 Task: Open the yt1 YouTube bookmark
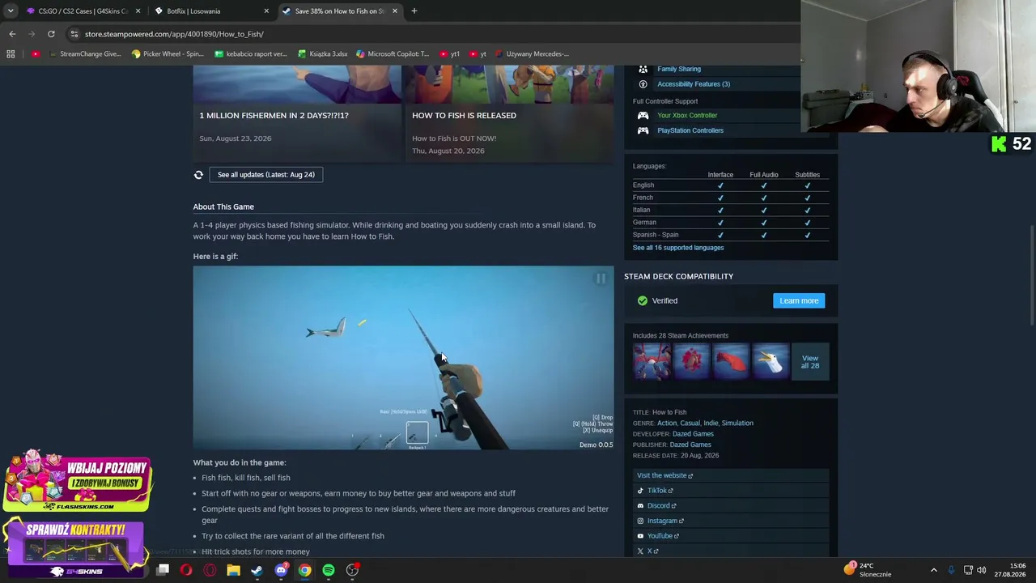(449, 54)
